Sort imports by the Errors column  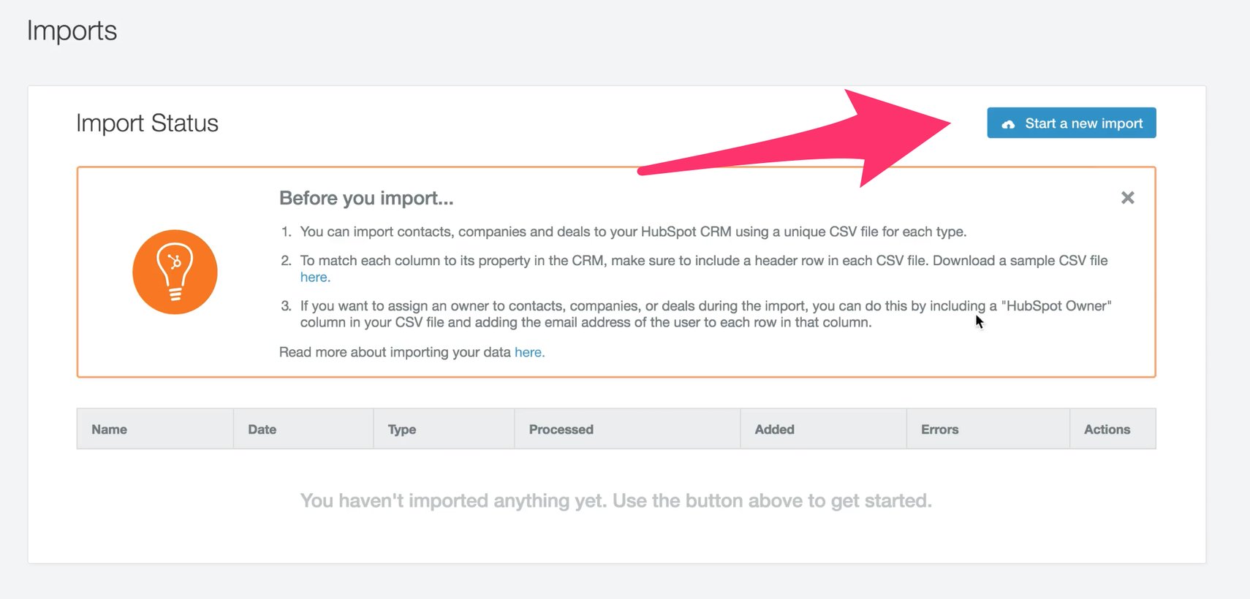939,429
